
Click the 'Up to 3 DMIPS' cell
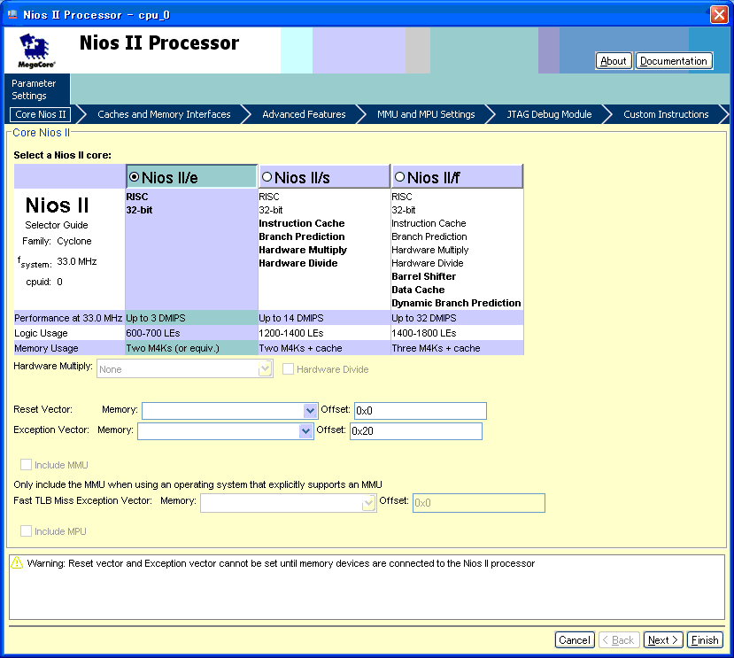[191, 318]
